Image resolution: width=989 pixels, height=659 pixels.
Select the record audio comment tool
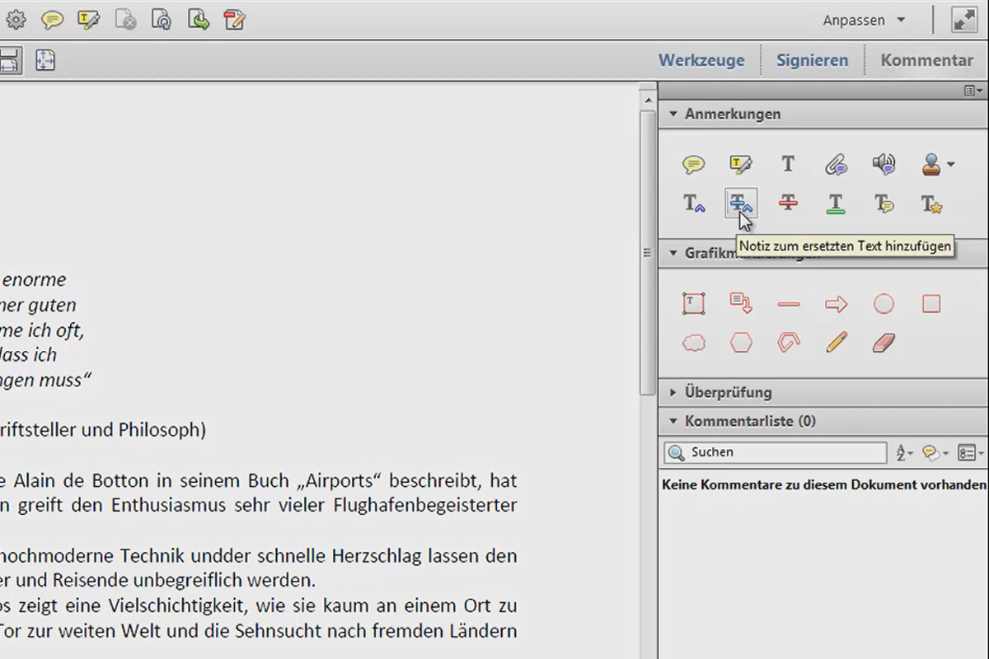click(884, 164)
